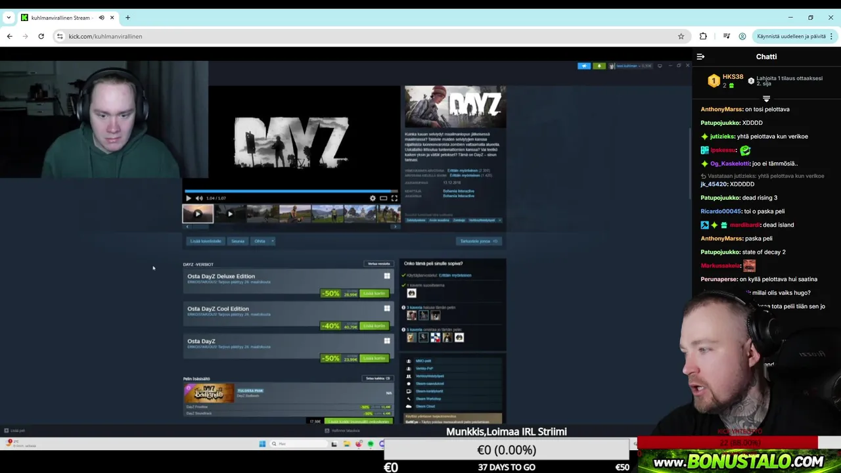Select the second trailer video thumbnail
Screen dimensions: 841x473
(230, 214)
